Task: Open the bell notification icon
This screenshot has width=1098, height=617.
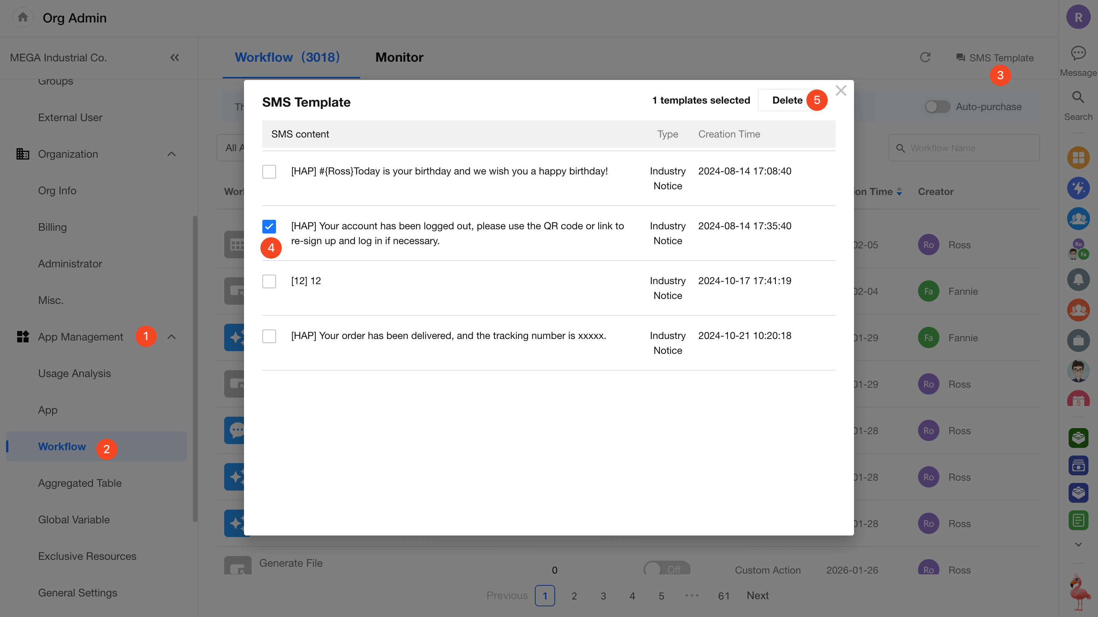Action: tap(1078, 279)
